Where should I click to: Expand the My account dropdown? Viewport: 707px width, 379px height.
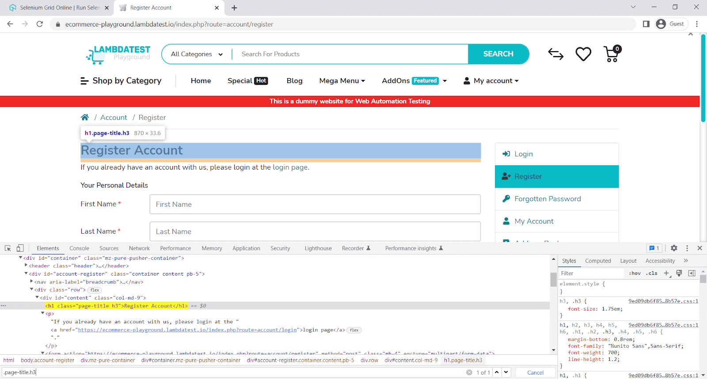click(x=491, y=81)
